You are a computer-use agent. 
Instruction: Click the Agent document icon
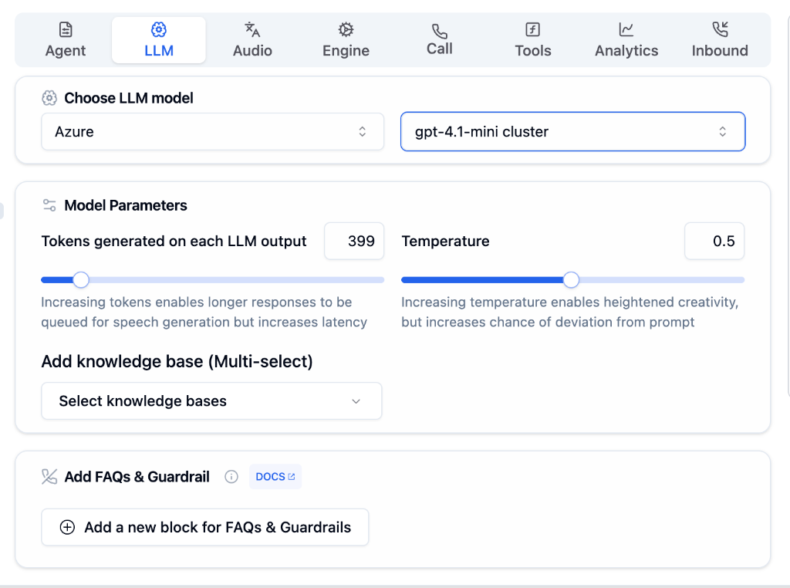pyautogui.click(x=66, y=29)
